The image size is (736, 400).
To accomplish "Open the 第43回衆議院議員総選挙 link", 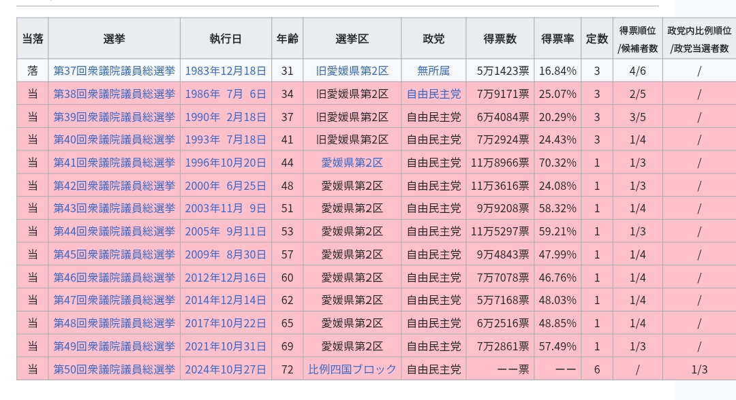I will [114, 208].
